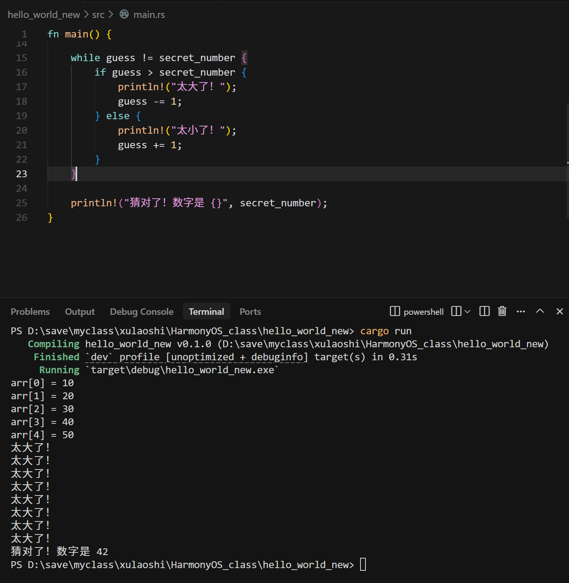The image size is (569, 583).
Task: Click terminal output 'arr[2] = 30'
Action: (x=42, y=409)
